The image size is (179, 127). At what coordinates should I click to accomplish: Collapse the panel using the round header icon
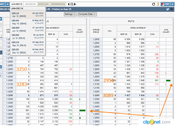coord(172,9)
